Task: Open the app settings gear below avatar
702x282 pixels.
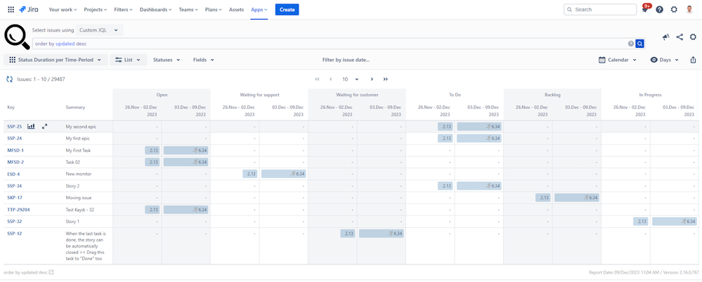Action: point(693,37)
